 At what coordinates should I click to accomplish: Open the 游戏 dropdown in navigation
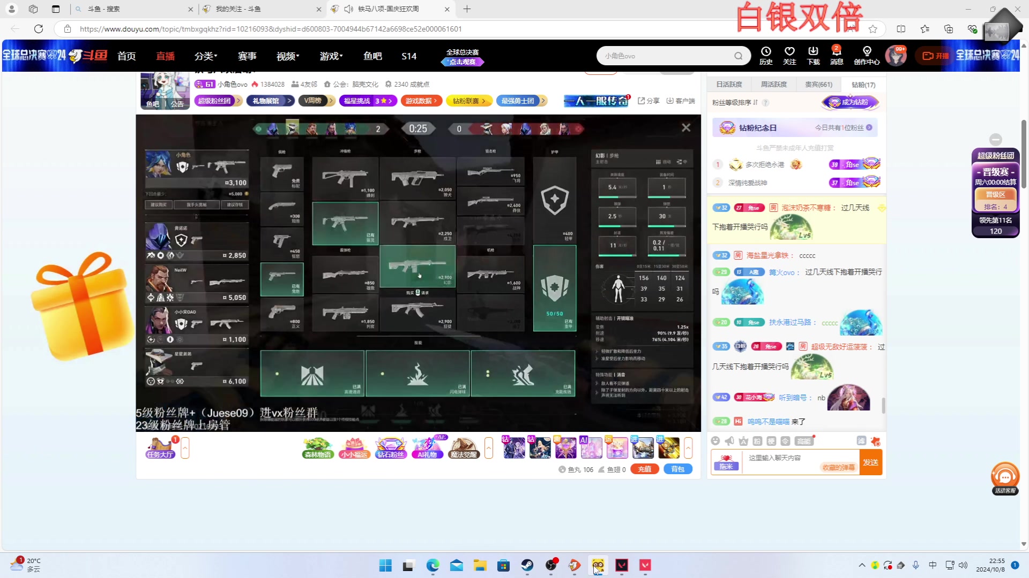[331, 56]
